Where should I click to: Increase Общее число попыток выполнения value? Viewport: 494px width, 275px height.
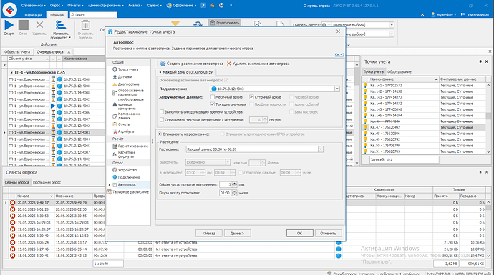point(234,184)
